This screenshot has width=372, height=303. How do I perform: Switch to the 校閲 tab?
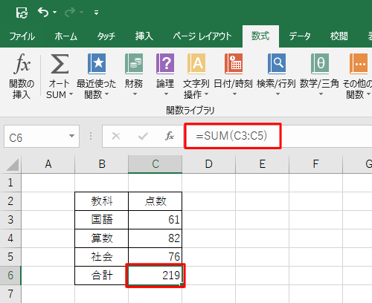pyautogui.click(x=339, y=36)
